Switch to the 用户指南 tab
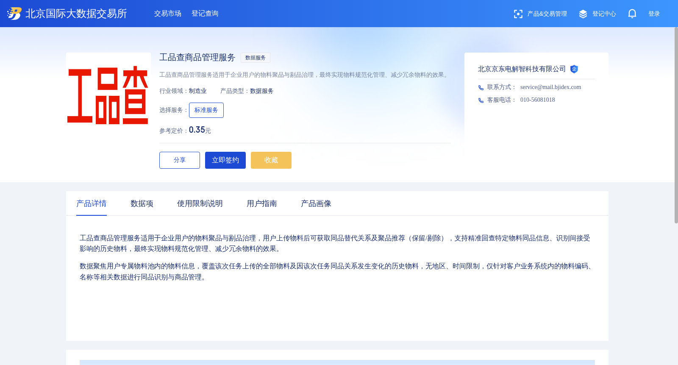 (262, 203)
